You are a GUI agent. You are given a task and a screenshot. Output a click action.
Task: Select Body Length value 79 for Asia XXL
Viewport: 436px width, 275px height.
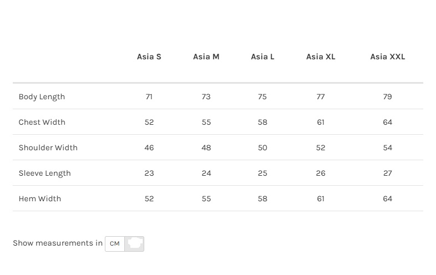[388, 96]
